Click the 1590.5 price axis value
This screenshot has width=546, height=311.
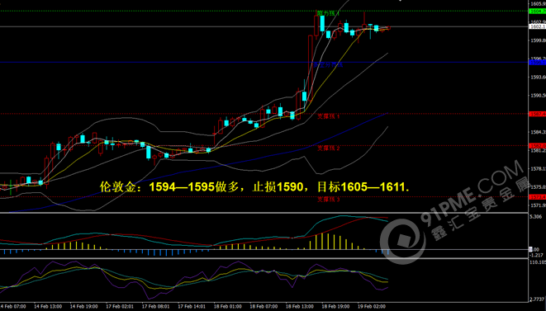(538, 96)
